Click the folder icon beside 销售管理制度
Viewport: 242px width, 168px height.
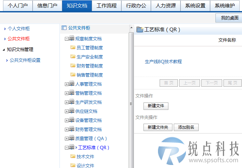(73, 75)
